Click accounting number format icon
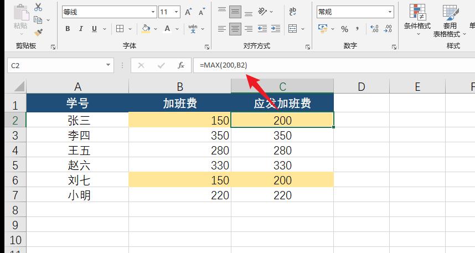Viewport: 475px width, 253px height. tap(323, 29)
